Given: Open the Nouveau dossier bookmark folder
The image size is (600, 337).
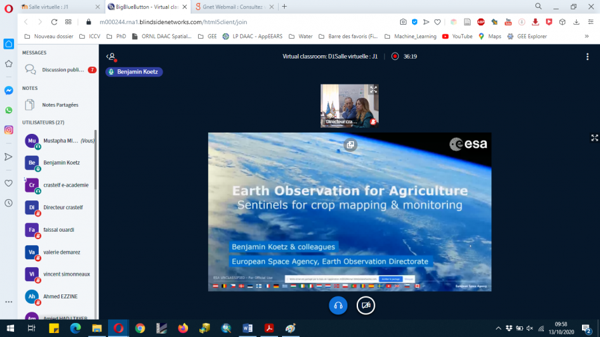Looking at the screenshot, I should [x=49, y=37].
